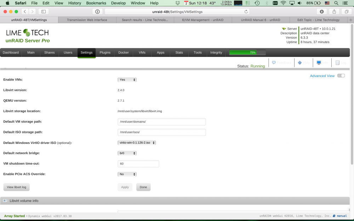Show the Safari sidebar
This screenshot has width=354, height=221.
point(44,12)
